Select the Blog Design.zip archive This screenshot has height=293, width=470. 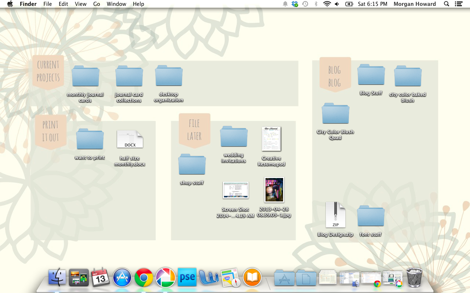click(336, 215)
